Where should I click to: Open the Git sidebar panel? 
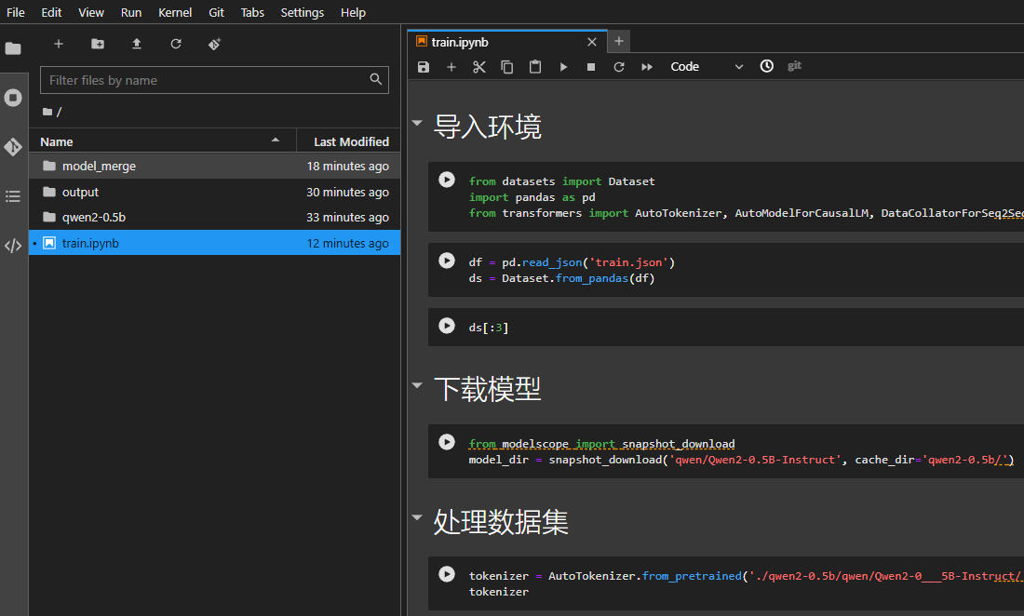(13, 147)
